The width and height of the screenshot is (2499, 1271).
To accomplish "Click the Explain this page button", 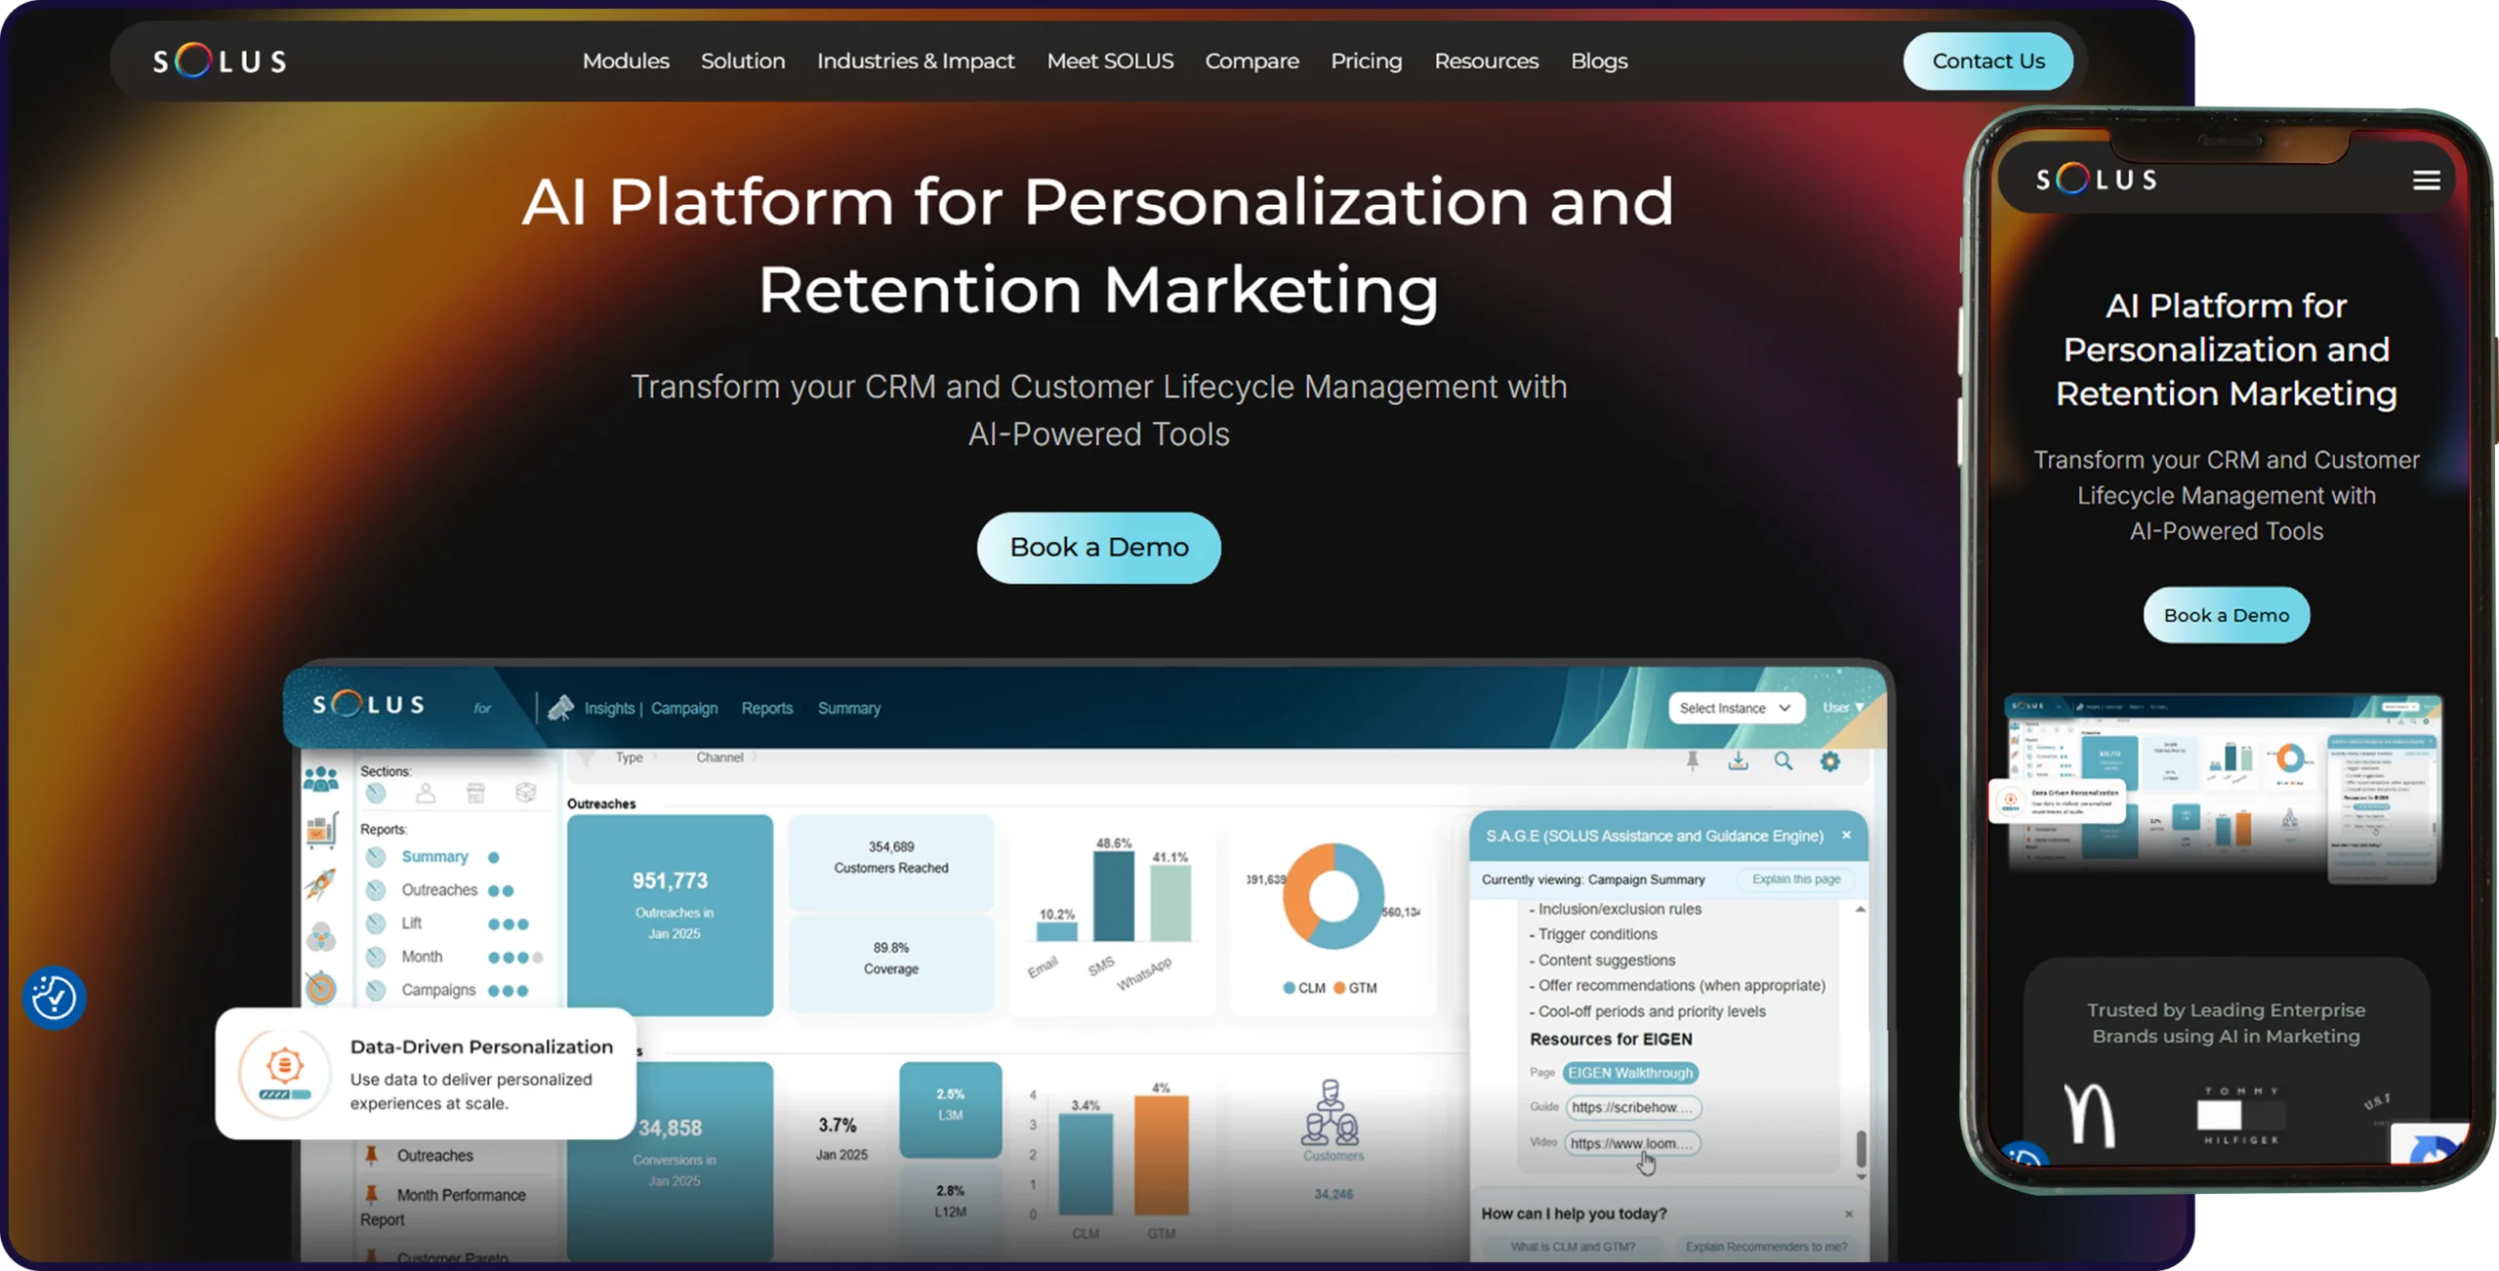I will pyautogui.click(x=1796, y=880).
